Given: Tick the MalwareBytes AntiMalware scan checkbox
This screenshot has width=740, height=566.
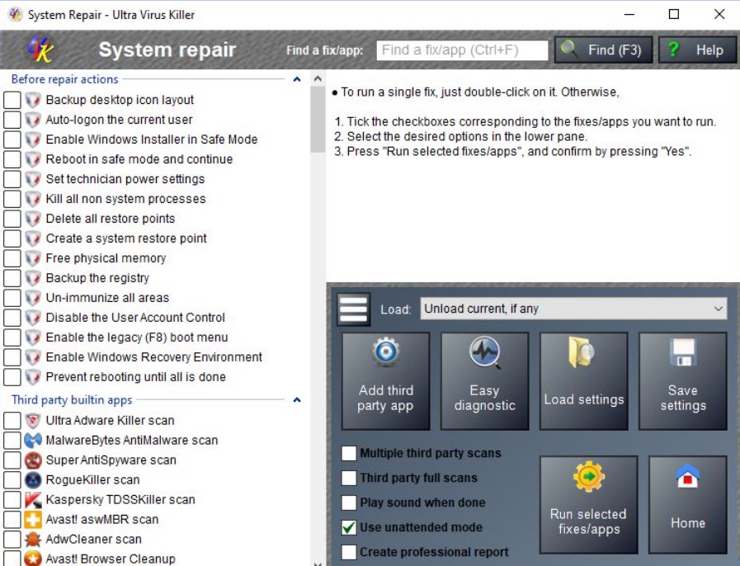Looking at the screenshot, I should click(x=12, y=441).
